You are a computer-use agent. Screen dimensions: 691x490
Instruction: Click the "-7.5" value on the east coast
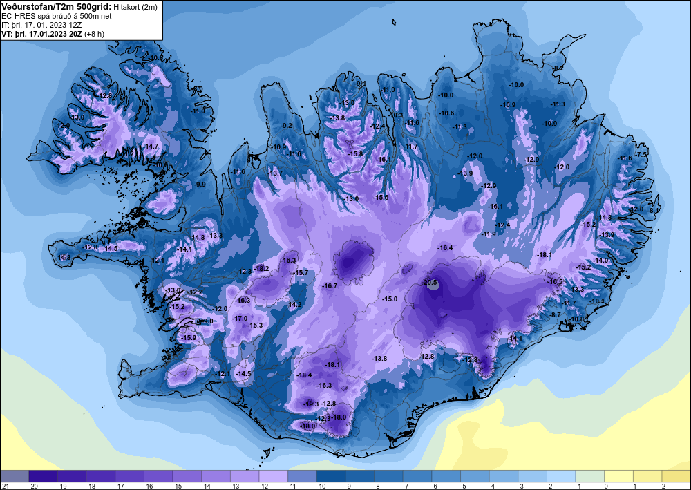click(x=641, y=155)
